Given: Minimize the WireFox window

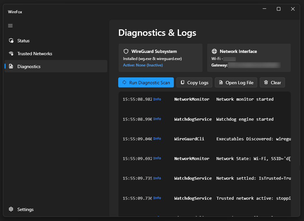Looking at the screenshot, I should [265, 9].
